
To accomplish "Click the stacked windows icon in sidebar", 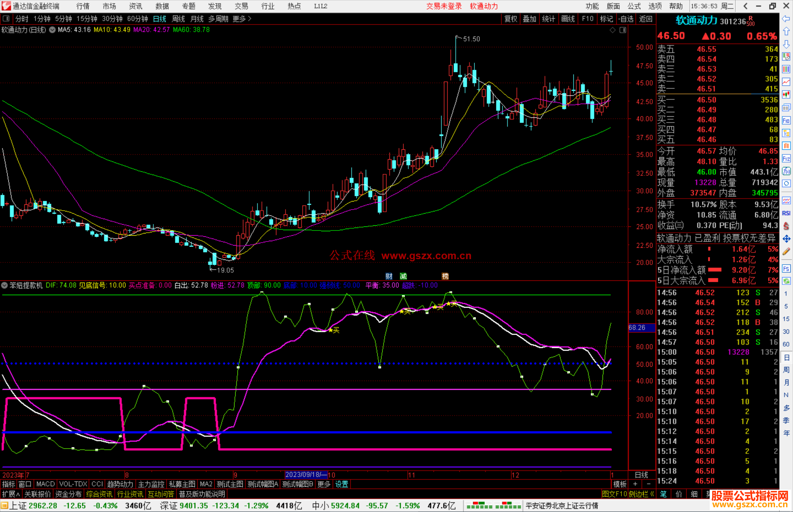I will click(786, 108).
